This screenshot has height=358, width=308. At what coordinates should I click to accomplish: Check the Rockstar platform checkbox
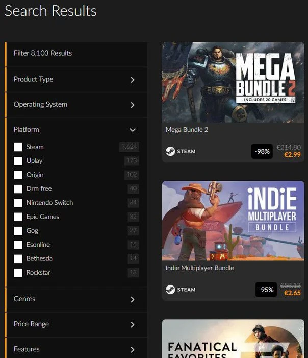[18, 273]
